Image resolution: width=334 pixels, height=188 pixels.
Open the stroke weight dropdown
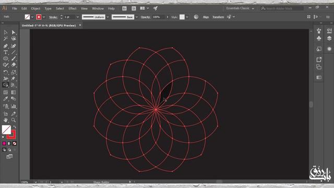click(78, 17)
